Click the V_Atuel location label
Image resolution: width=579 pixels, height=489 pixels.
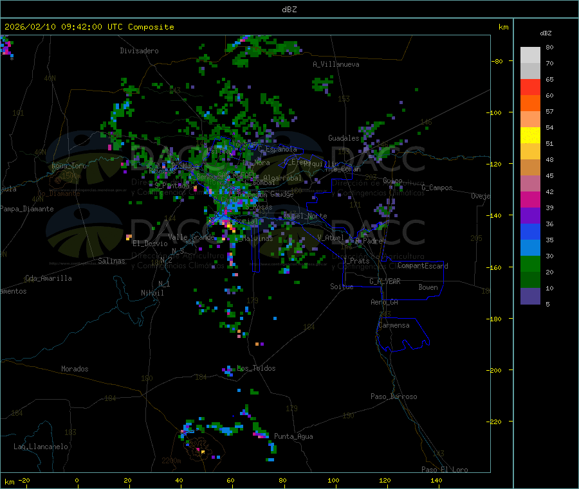click(331, 238)
